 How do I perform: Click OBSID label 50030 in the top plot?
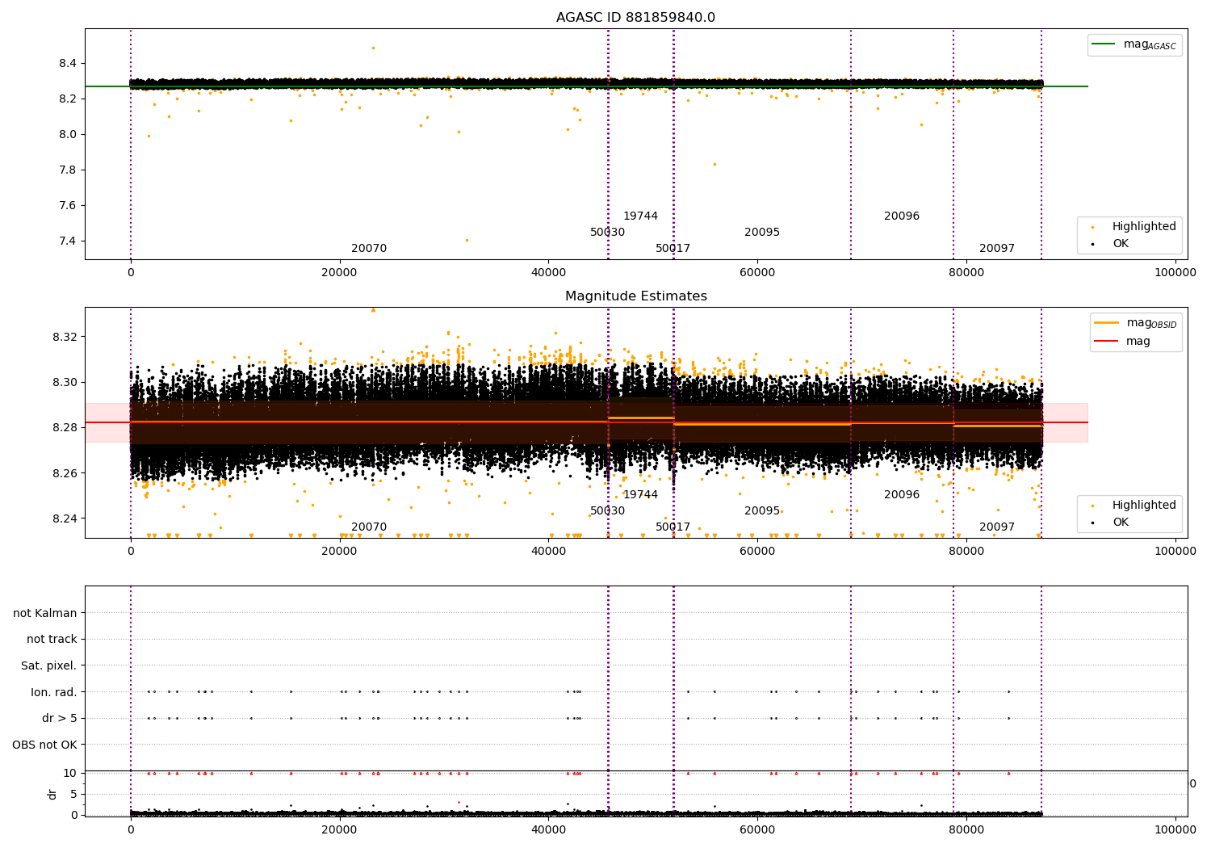pyautogui.click(x=607, y=233)
